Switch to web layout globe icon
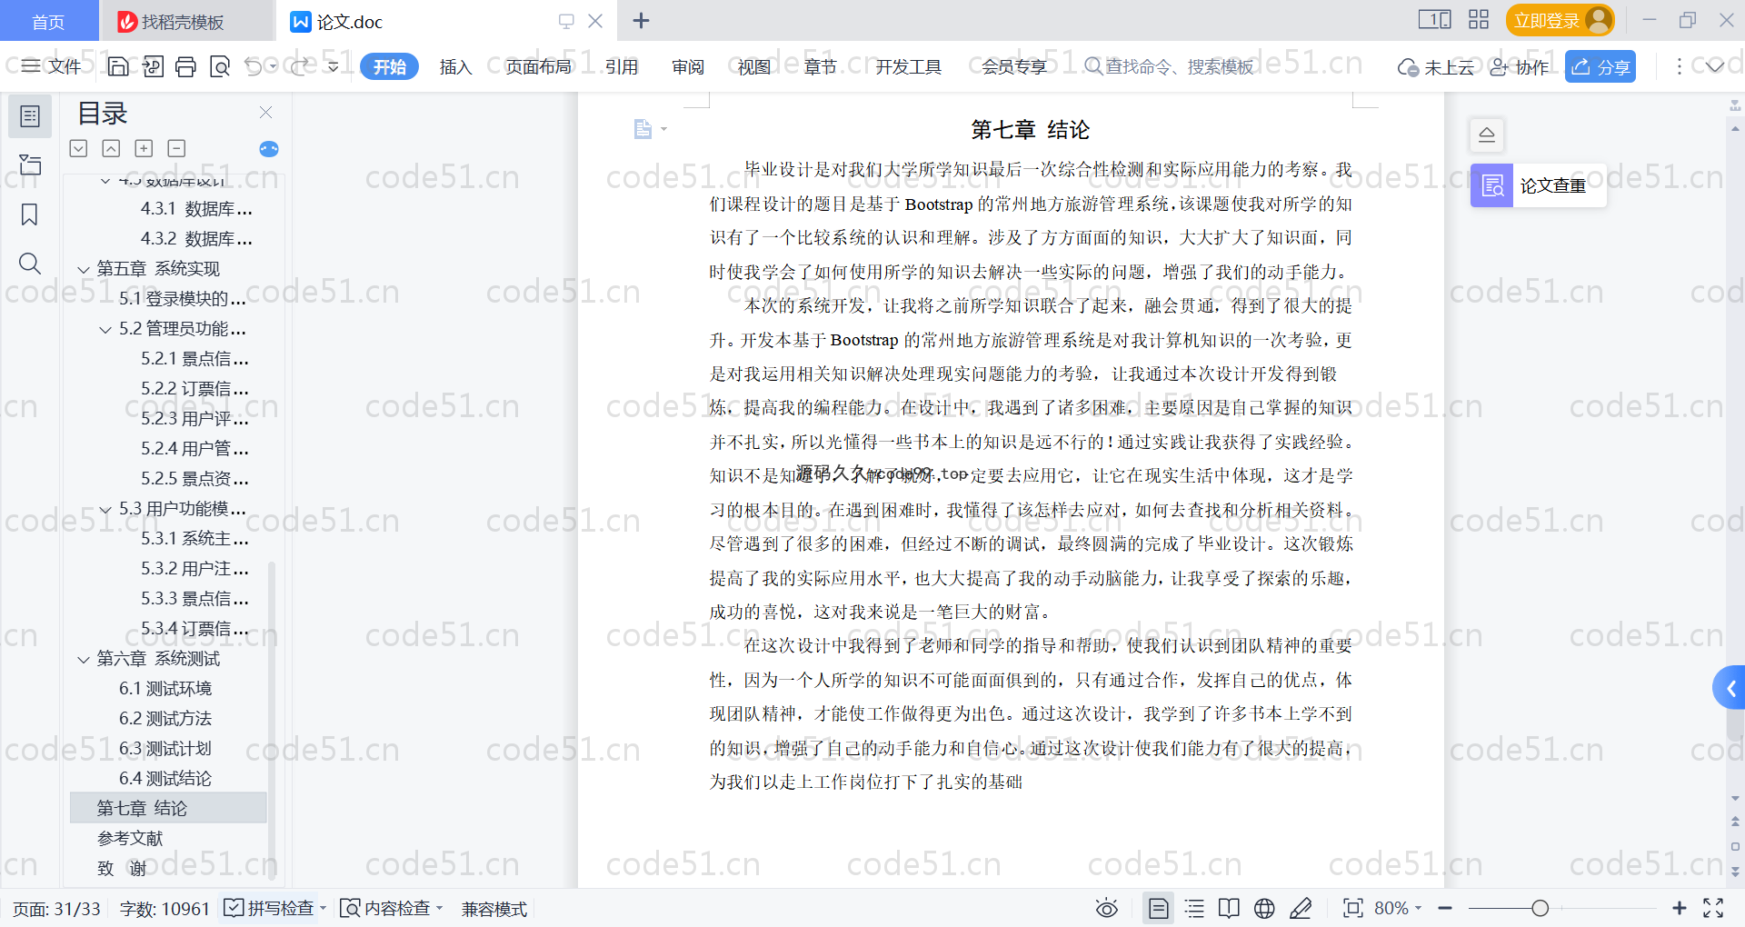Viewport: 1745px width, 927px height. (x=1264, y=908)
